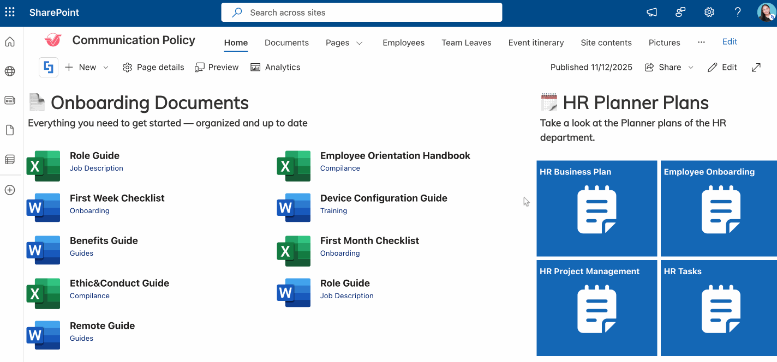Open the Settings gear icon

[x=709, y=12]
